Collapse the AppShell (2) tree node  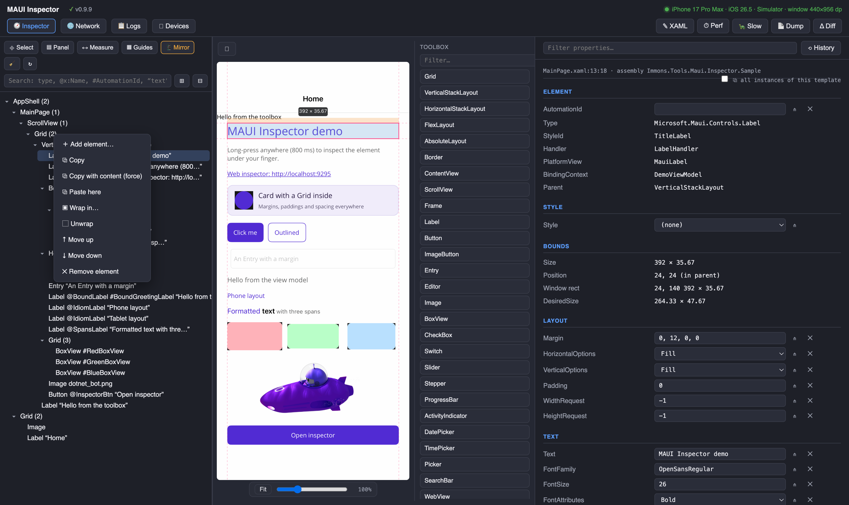(7, 102)
